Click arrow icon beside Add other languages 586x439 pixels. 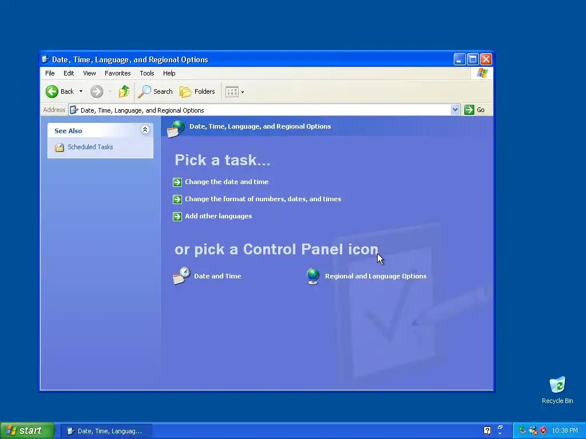coord(177,217)
